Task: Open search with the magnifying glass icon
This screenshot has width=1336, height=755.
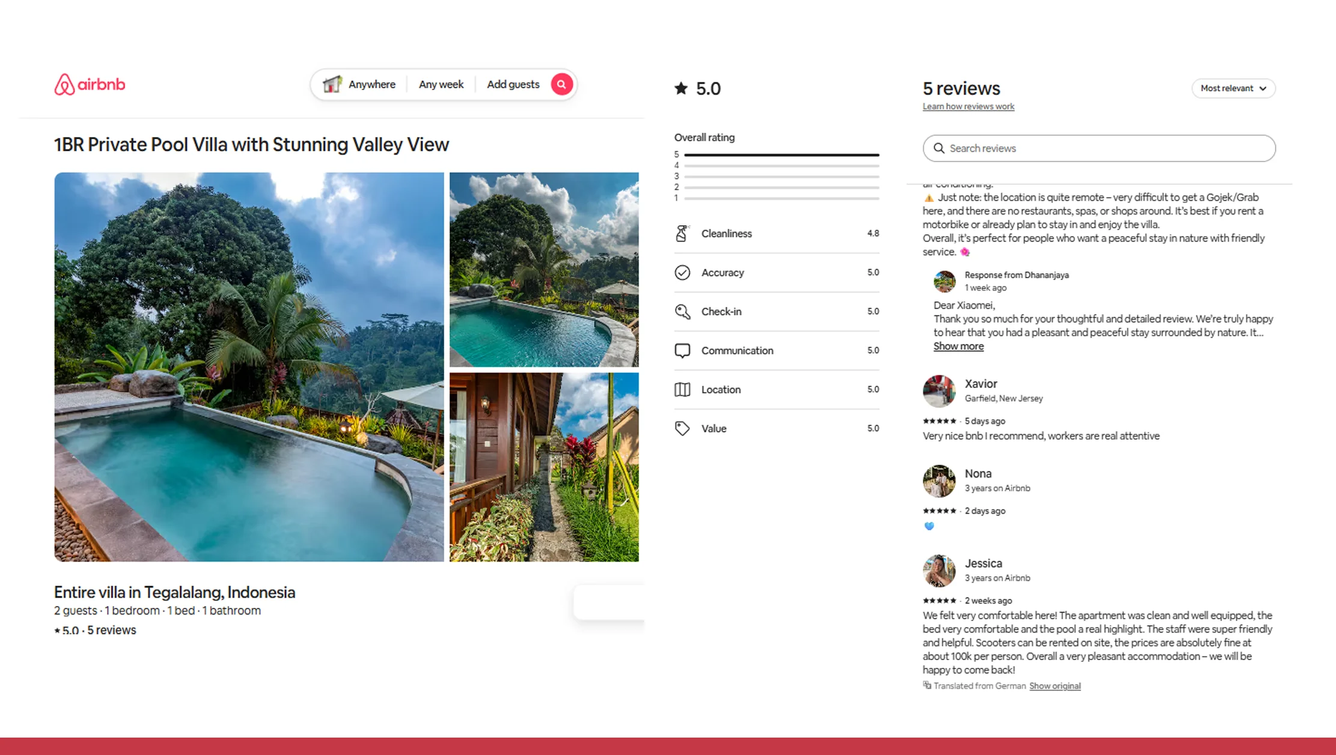Action: [560, 84]
